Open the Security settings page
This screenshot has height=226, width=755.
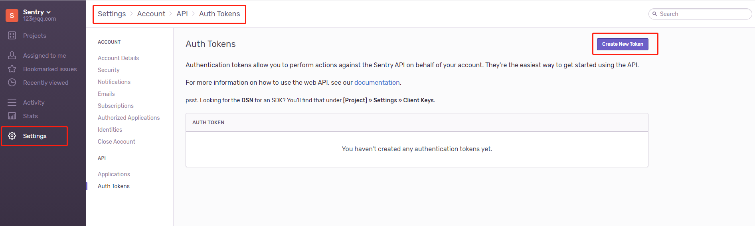pyautogui.click(x=109, y=70)
